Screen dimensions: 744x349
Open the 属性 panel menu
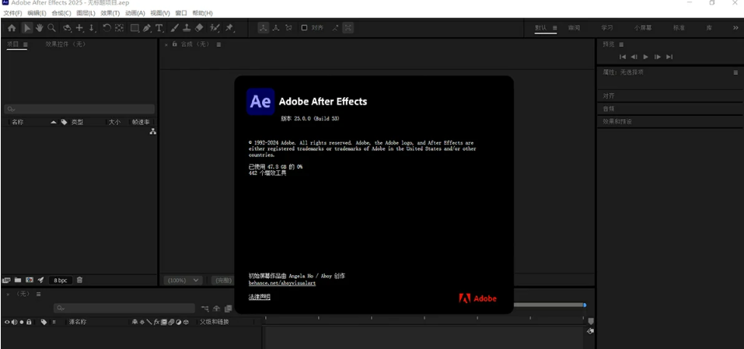click(735, 72)
